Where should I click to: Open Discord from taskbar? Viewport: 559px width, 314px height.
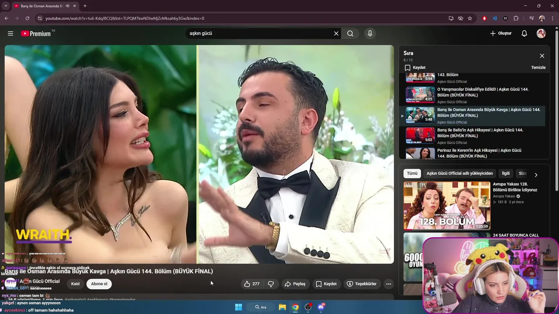pos(321,307)
